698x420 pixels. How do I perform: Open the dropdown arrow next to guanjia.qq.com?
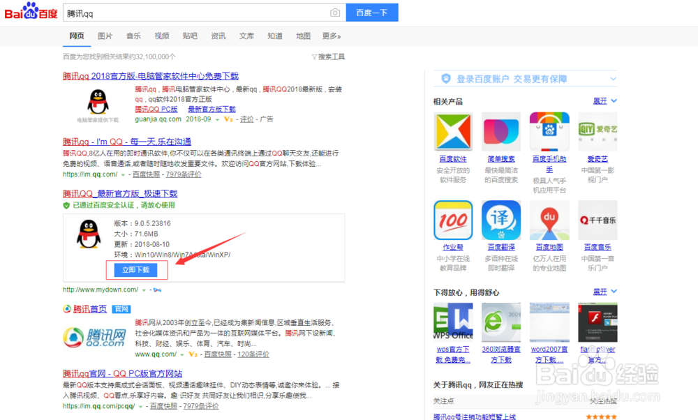217,120
